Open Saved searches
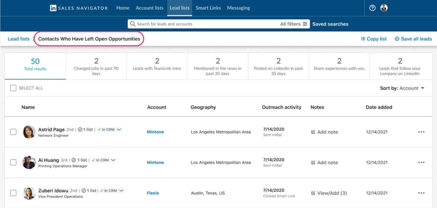Viewport: 437px width, 208px height. (330, 24)
